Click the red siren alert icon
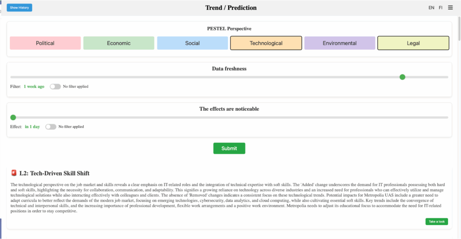This screenshot has width=461, height=239. click(x=14, y=173)
